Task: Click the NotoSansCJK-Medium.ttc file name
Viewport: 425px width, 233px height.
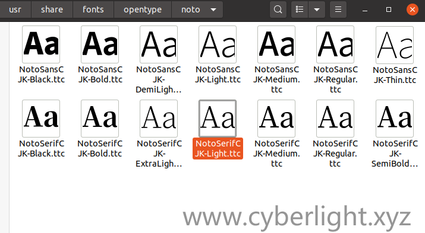Action: (x=276, y=79)
